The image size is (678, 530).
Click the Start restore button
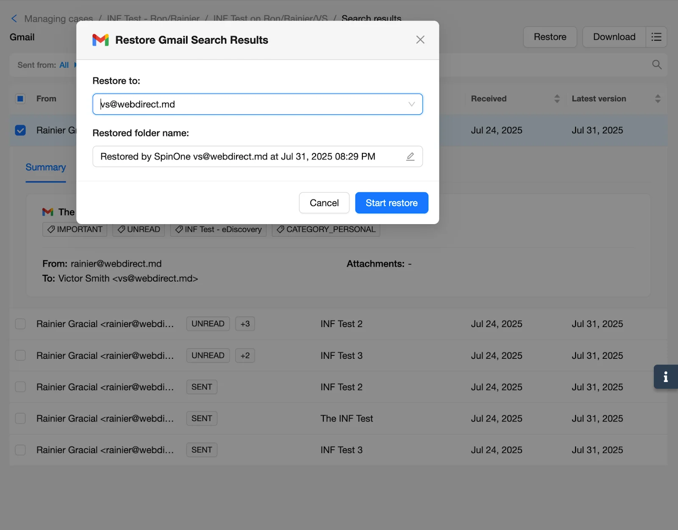click(x=391, y=203)
